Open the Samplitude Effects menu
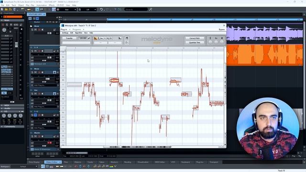The width and height of the screenshot is (306, 172). (52, 5)
